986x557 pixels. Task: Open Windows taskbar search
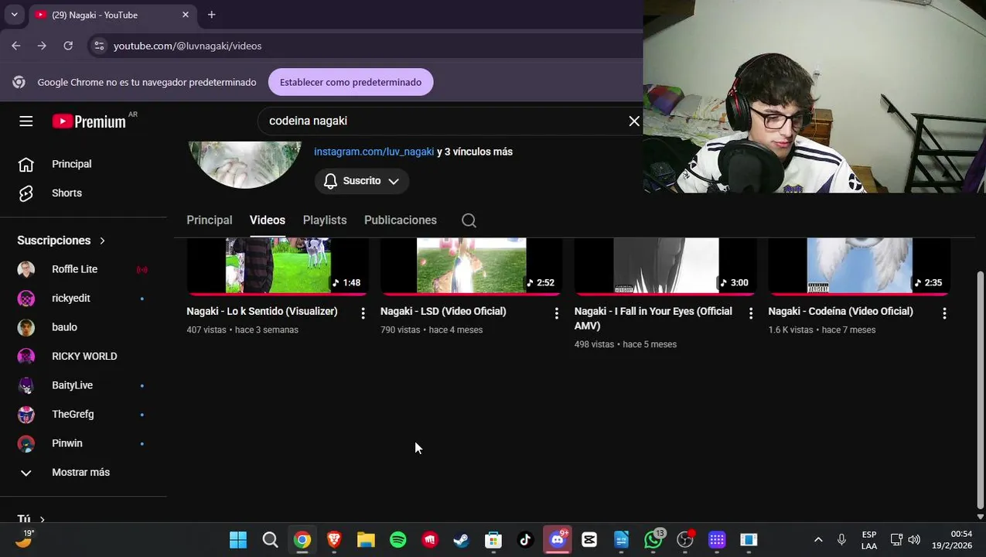tap(270, 540)
